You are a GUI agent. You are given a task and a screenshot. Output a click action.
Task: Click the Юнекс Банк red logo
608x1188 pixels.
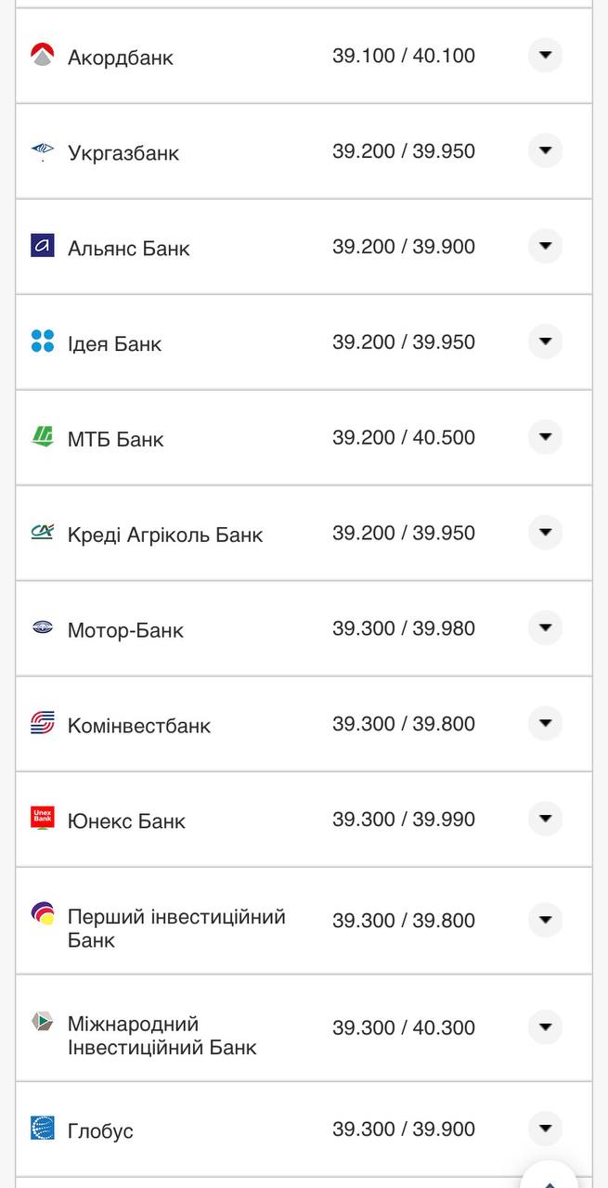[x=42, y=818]
